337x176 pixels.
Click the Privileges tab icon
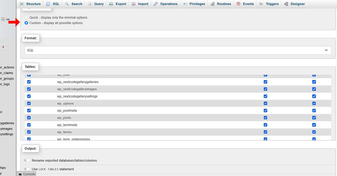185,4
